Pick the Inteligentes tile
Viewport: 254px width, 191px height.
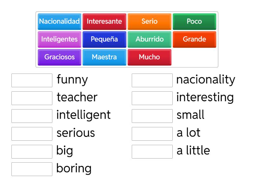coord(59,39)
